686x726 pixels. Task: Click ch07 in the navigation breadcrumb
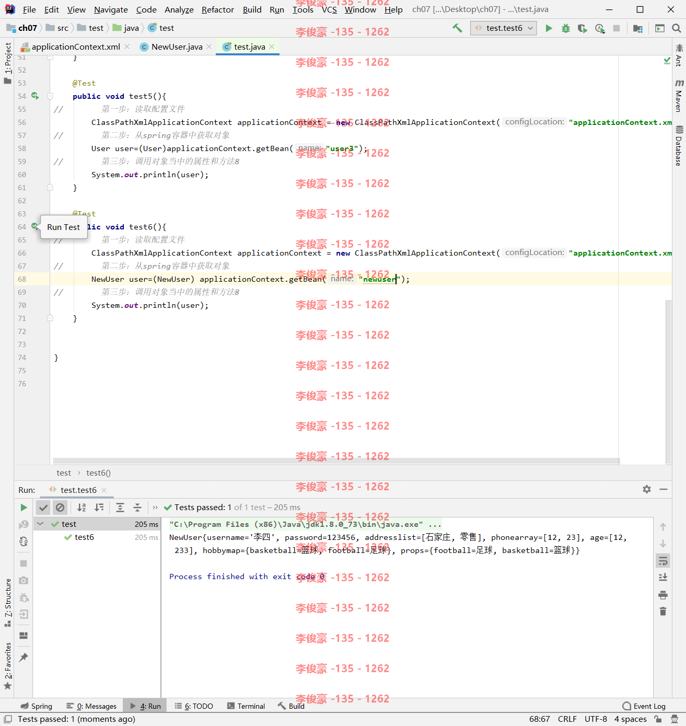[22, 28]
